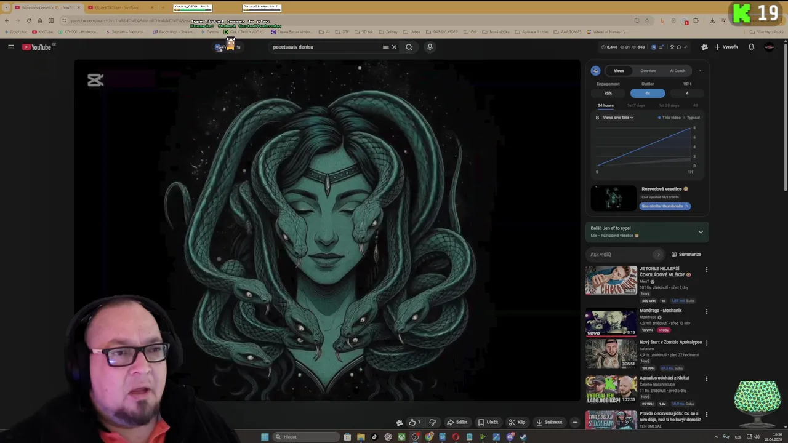Open the Mandrage - Mechanik thumbnail
Viewport: 788px width, 443px height.
click(611, 322)
